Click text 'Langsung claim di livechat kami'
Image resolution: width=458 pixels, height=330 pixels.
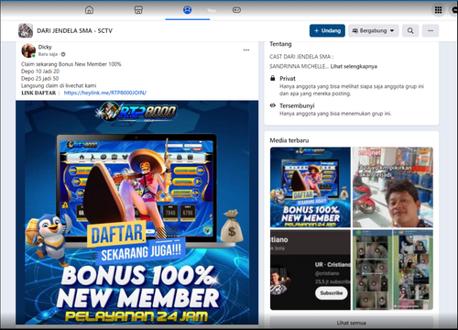tap(59, 85)
